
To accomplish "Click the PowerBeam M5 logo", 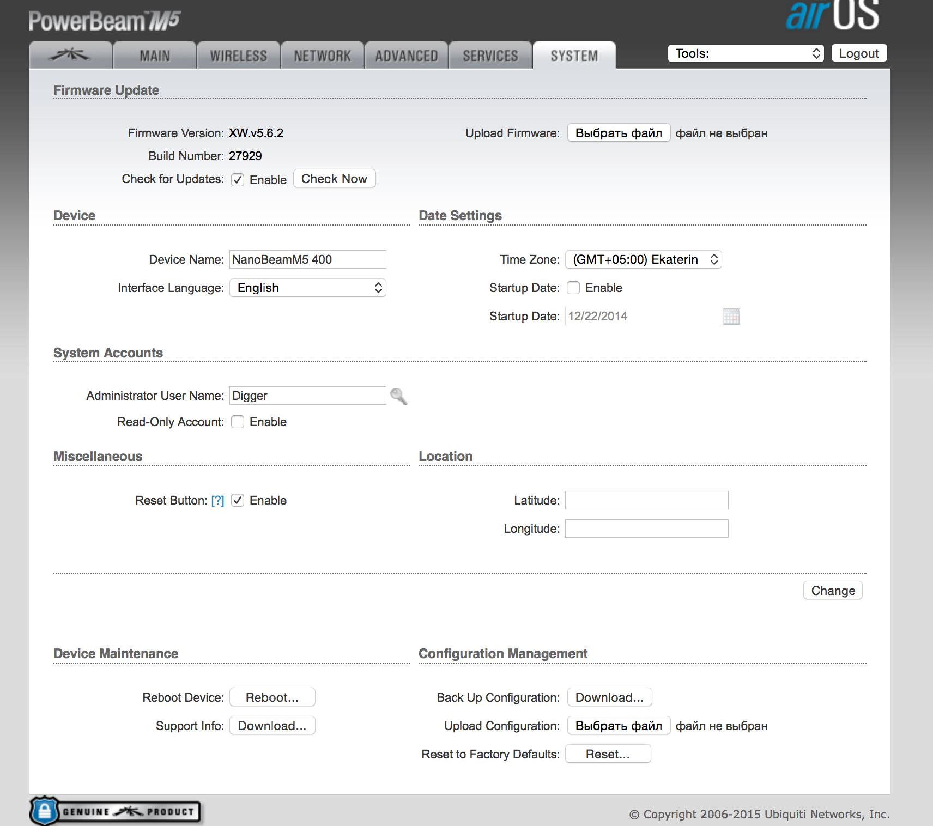I will pos(105,21).
